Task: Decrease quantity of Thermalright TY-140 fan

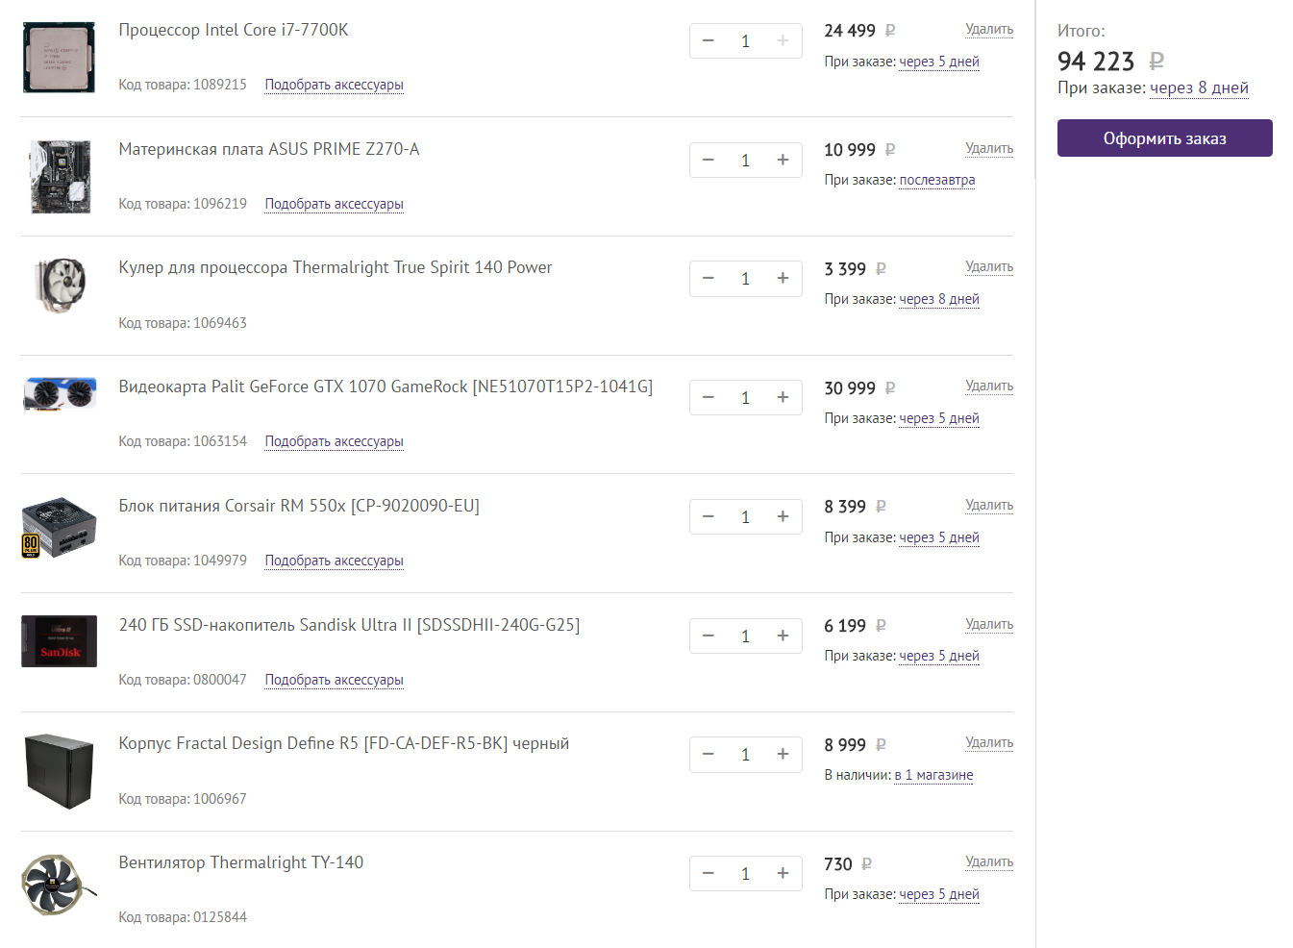Action: pyautogui.click(x=709, y=874)
